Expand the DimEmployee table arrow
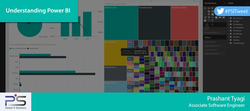The image size is (250, 111). (x=228, y=24)
